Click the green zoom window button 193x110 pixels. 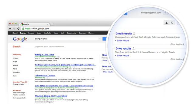(x=16, y=24)
